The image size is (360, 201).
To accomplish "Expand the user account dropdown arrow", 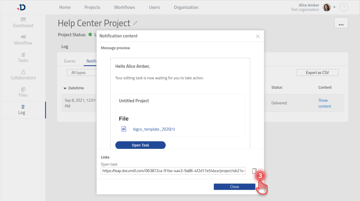I will (x=334, y=7).
